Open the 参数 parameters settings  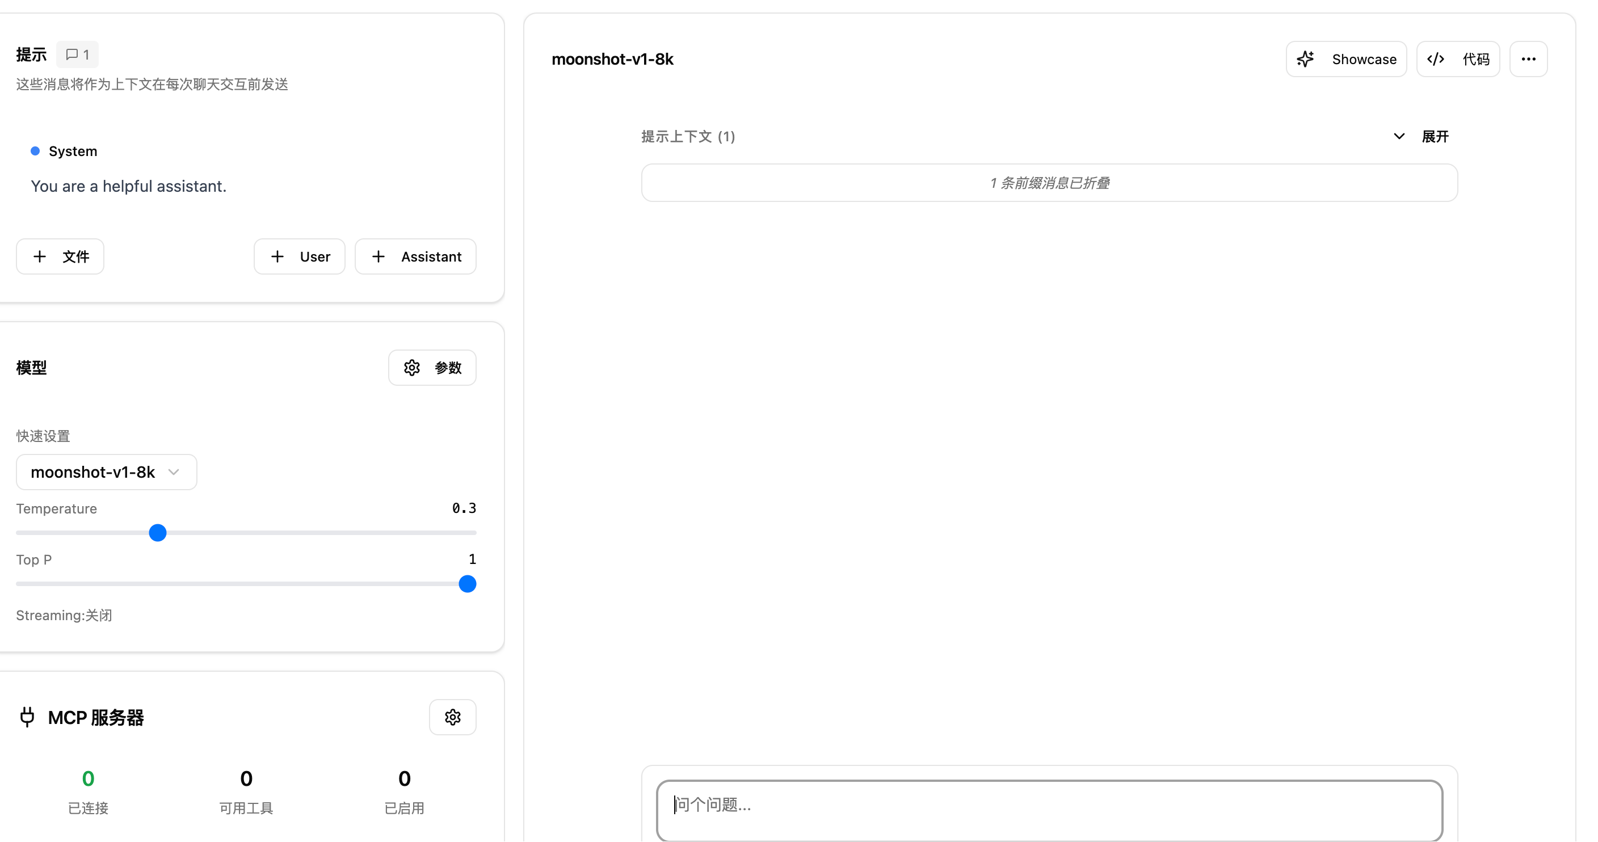coord(432,368)
